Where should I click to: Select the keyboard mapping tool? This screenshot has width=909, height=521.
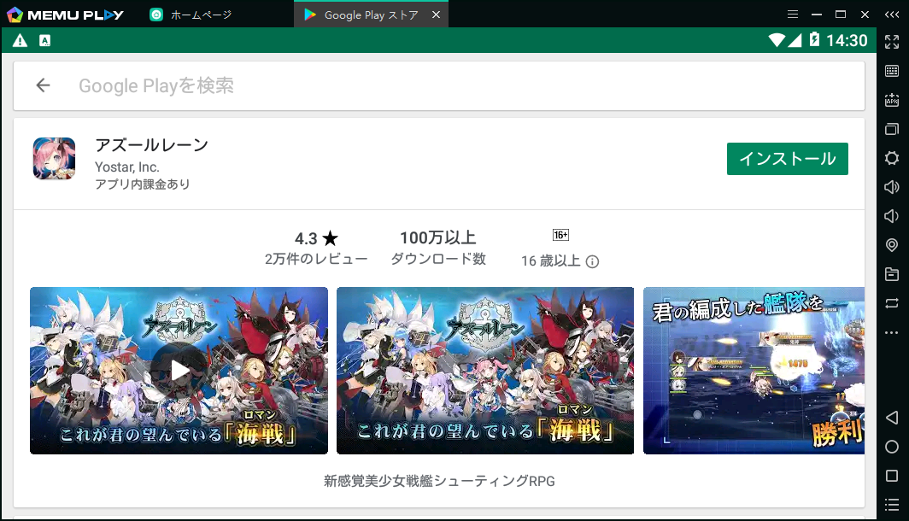pyautogui.click(x=892, y=70)
